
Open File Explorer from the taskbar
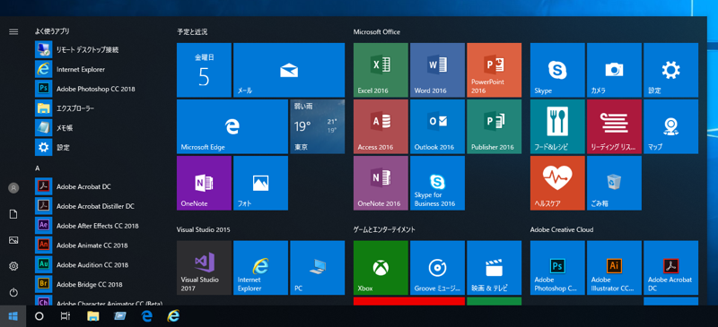coord(93,316)
